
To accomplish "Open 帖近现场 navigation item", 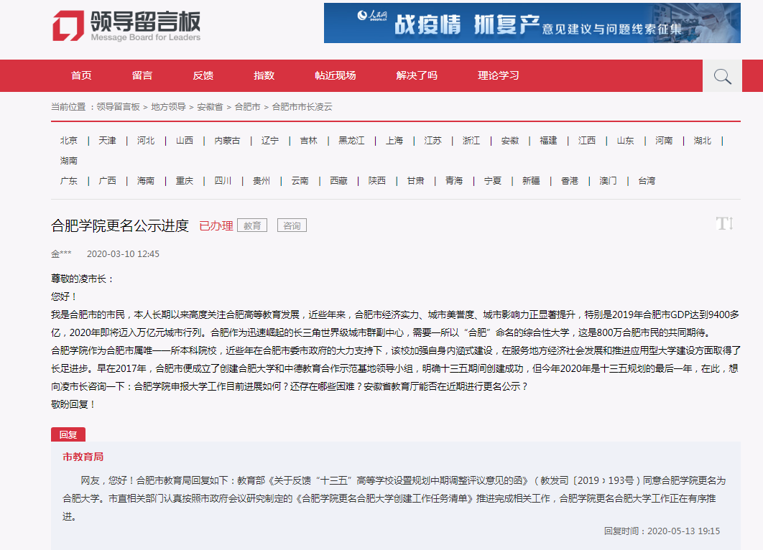I will point(336,75).
